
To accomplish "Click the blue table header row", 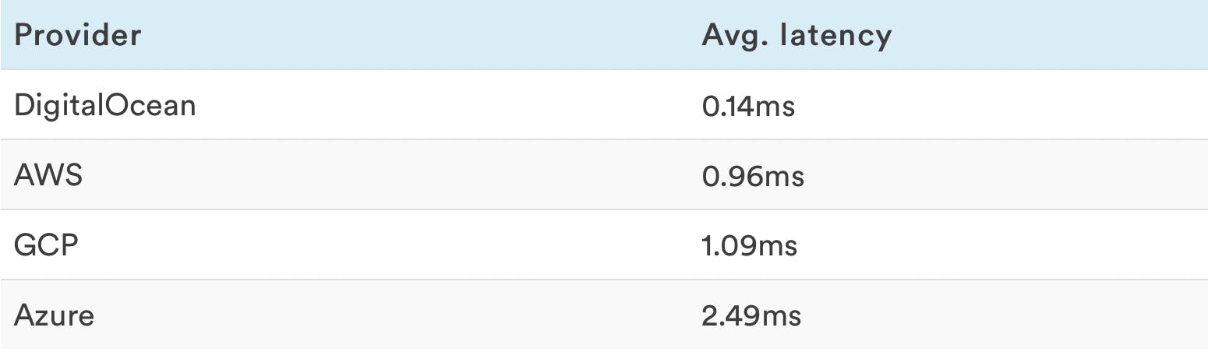I will click(x=468, y=35).
